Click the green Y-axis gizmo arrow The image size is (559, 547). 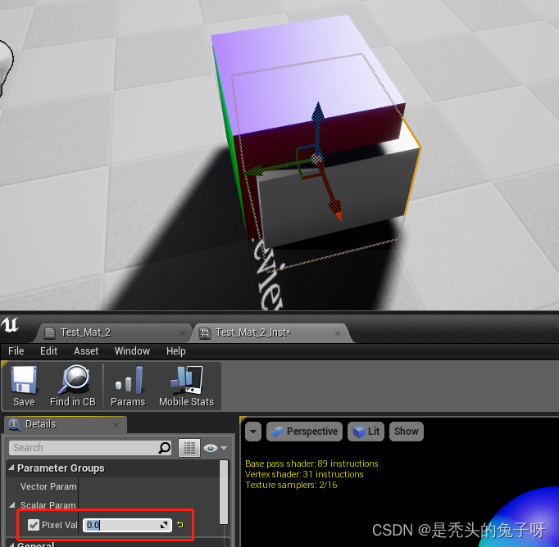point(255,171)
